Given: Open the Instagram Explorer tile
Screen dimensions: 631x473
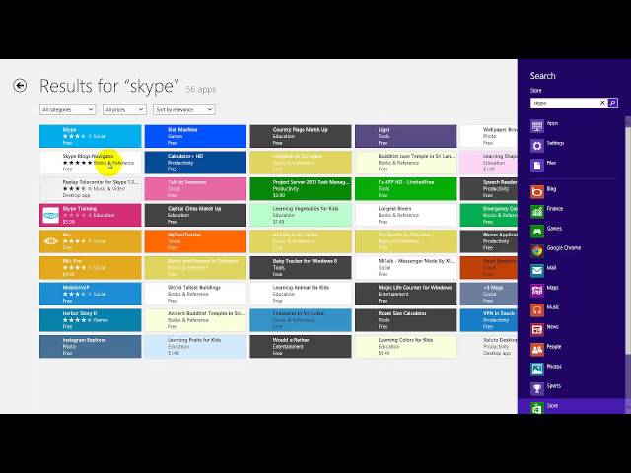Looking at the screenshot, I should click(90, 346).
